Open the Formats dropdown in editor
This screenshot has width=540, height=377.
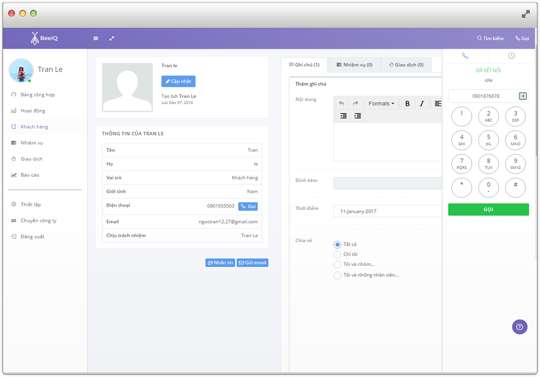pos(381,103)
